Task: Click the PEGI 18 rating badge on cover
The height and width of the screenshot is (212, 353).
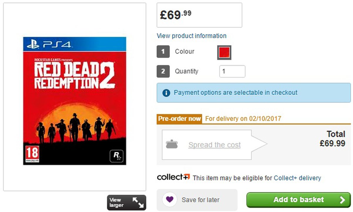Action: (32, 154)
